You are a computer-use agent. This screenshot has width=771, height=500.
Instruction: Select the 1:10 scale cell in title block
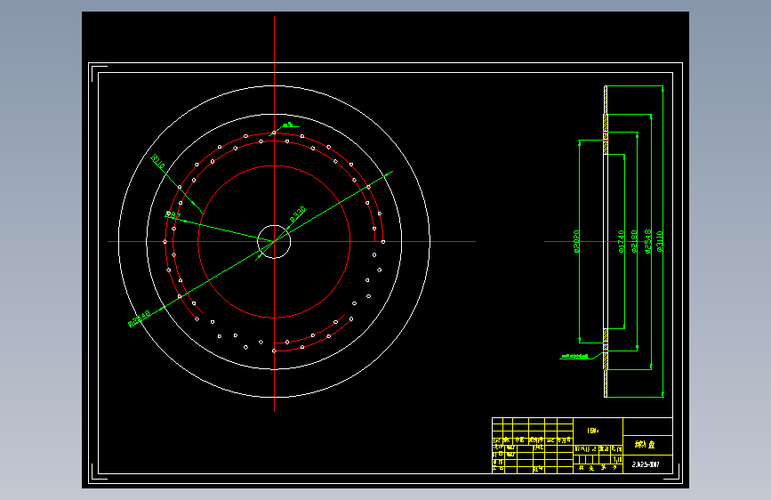(x=617, y=459)
